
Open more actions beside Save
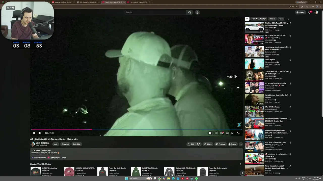pyautogui.click(x=241, y=144)
